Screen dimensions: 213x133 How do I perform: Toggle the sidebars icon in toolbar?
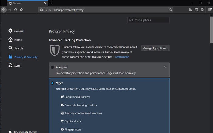[196, 10]
